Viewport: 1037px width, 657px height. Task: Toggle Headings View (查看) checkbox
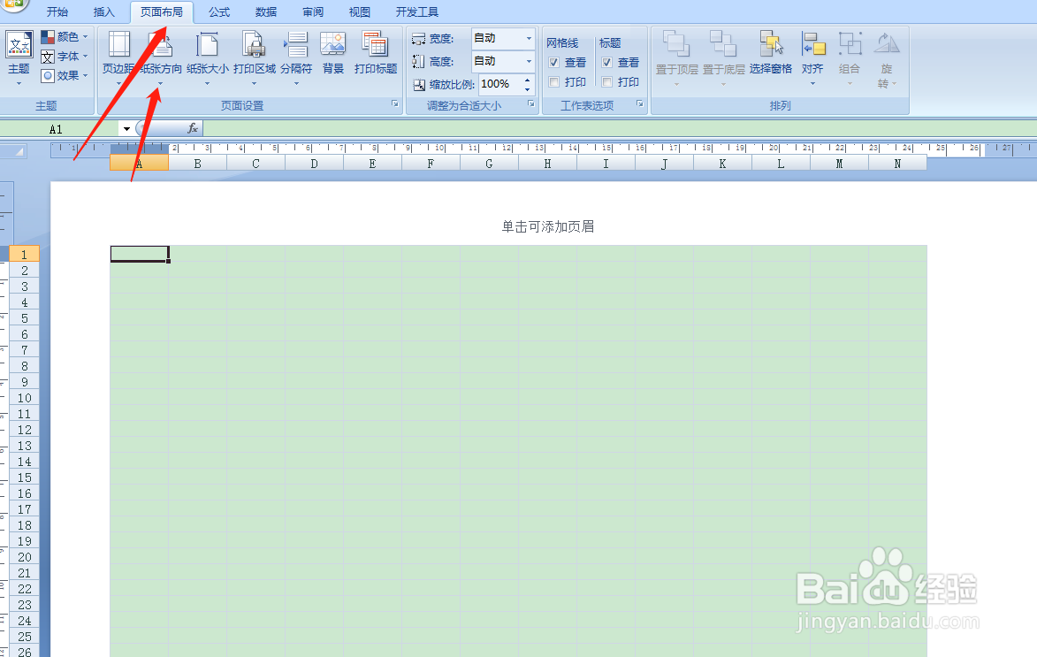[606, 62]
